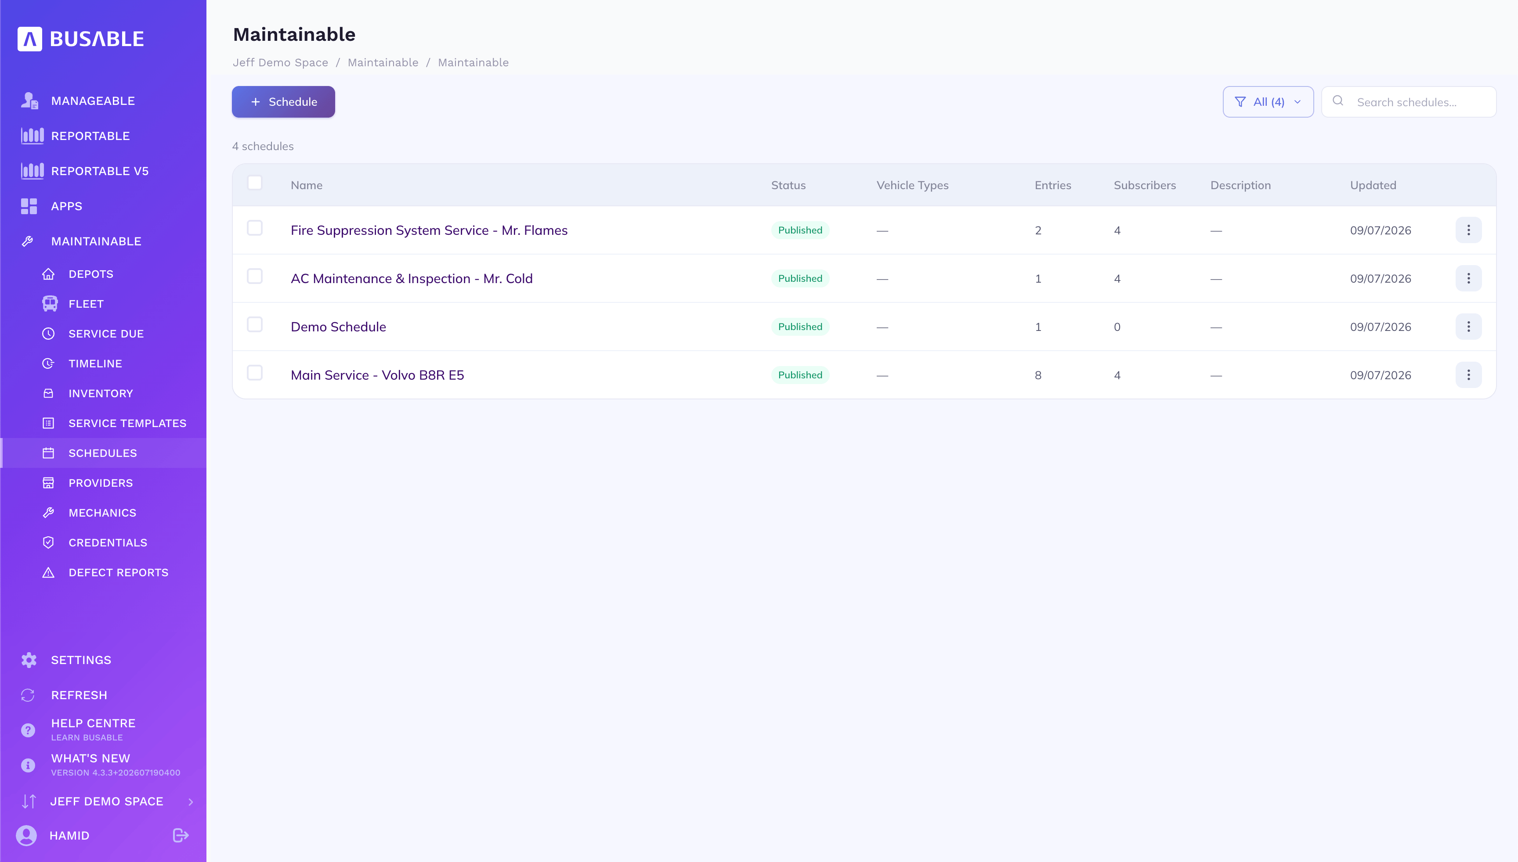Image resolution: width=1518 pixels, height=862 pixels.
Task: Open Mechanics in the sidebar
Action: tap(102, 513)
